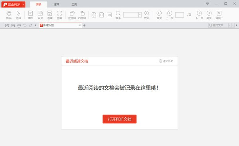Viewport: 239px width, 146px height.
Task: Expand the far-right search bar overflow arrow
Action: 237,25
